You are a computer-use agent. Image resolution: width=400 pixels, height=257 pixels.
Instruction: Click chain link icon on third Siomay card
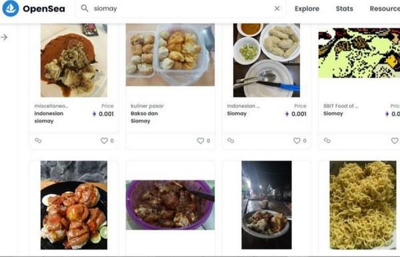pos(231,140)
